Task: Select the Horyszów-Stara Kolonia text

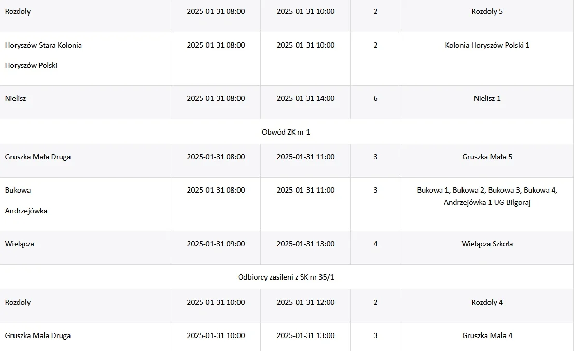Action: [x=43, y=45]
